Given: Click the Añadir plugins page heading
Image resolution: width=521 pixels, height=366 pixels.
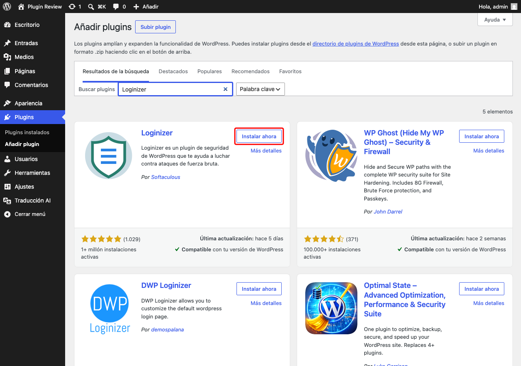Looking at the screenshot, I should tap(103, 27).
